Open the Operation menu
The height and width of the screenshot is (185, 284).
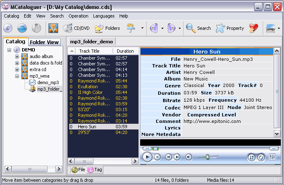[x=78, y=16]
